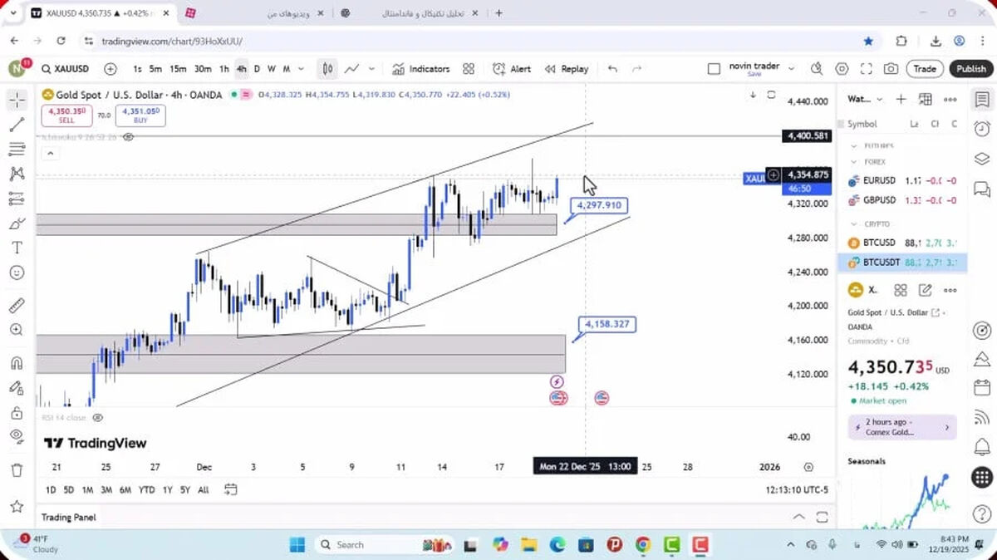
Task: Click the Publish button
Action: point(970,69)
